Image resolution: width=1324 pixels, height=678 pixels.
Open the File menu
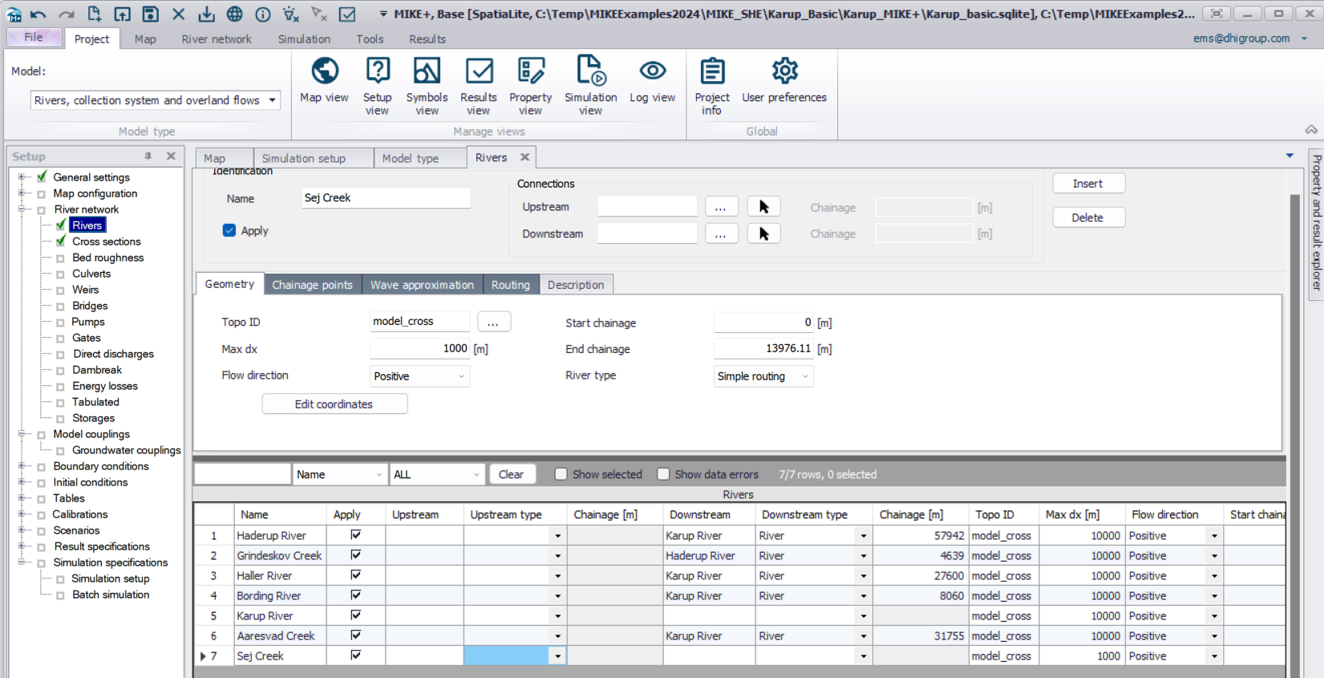[x=34, y=38]
